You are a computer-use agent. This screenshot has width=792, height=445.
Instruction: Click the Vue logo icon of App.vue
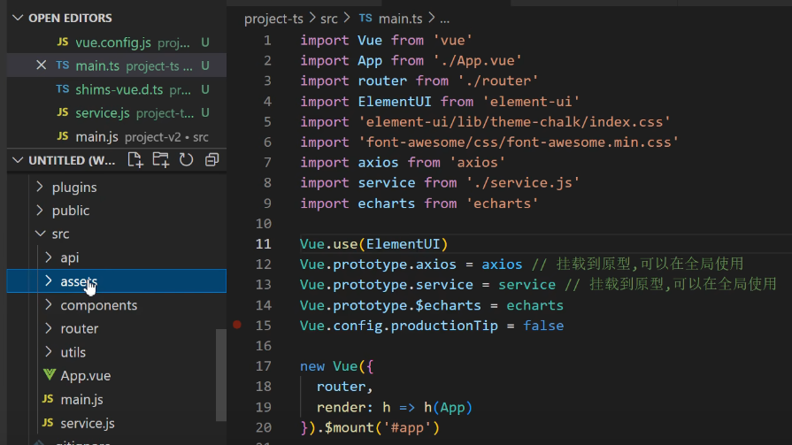49,375
